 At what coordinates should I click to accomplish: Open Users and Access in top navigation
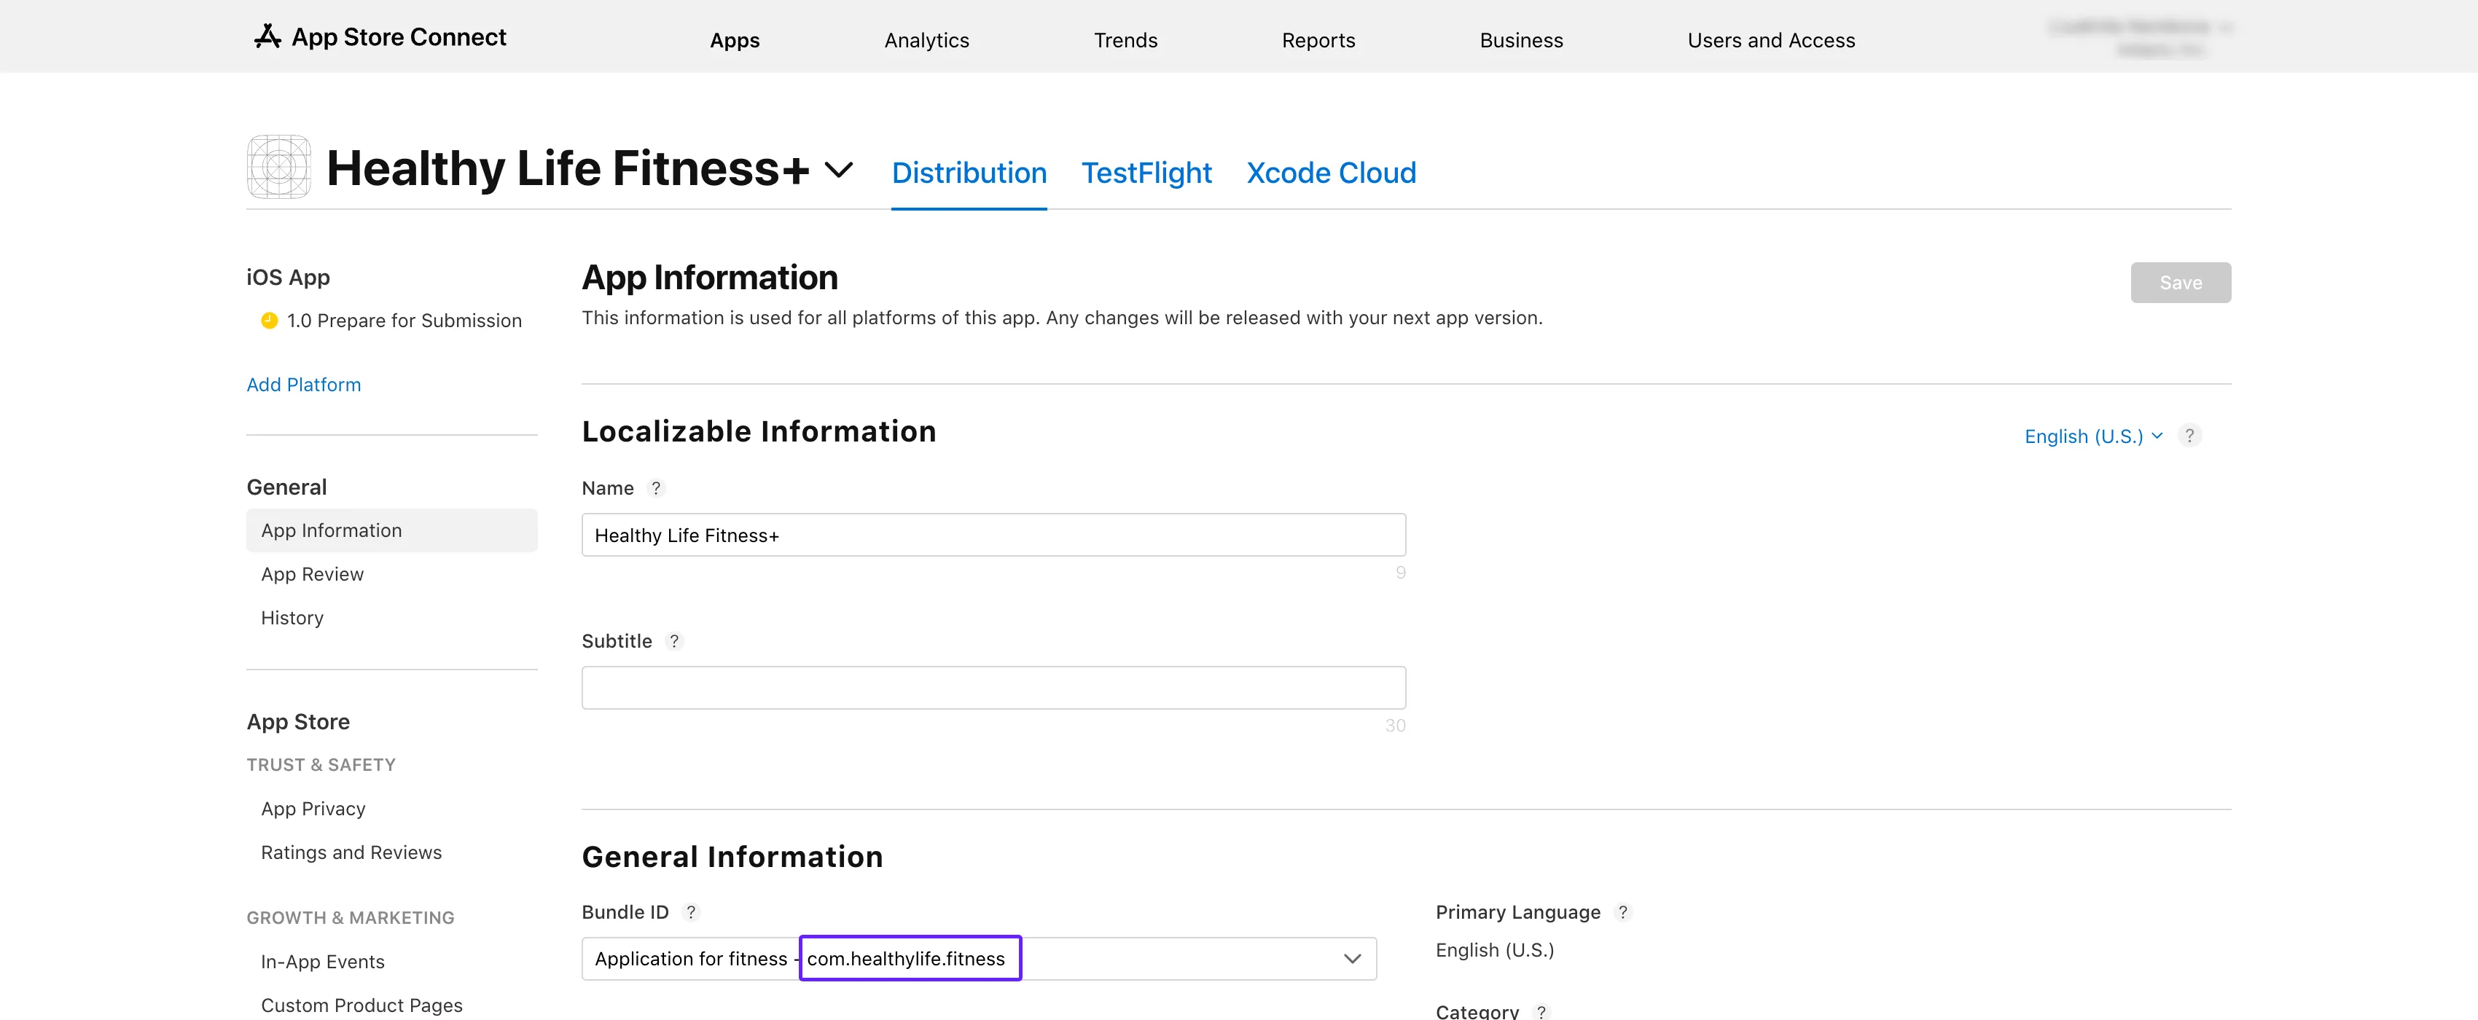1770,40
